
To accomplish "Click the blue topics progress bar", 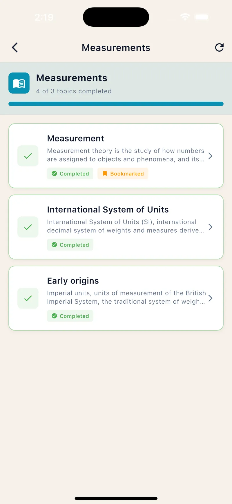I will pyautogui.click(x=116, y=104).
